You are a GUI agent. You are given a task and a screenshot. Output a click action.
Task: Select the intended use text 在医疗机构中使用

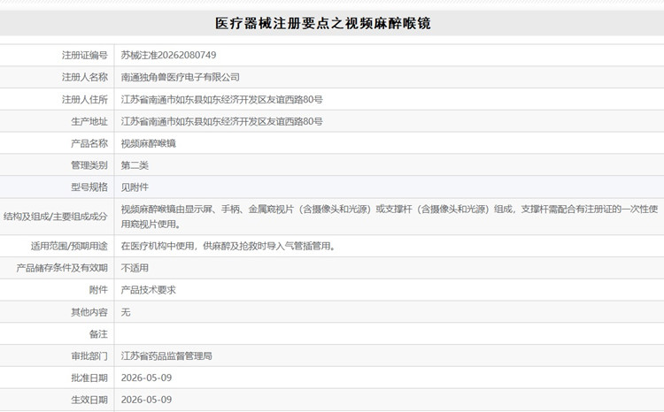228,246
